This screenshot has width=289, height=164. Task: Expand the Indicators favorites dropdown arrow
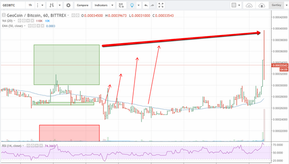pos(112,5)
